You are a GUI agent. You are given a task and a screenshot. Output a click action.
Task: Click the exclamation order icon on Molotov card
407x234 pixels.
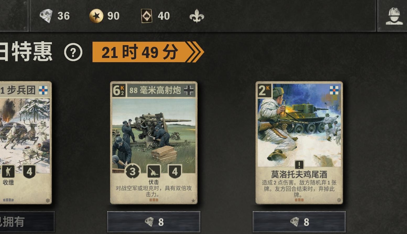pyautogui.click(x=299, y=164)
